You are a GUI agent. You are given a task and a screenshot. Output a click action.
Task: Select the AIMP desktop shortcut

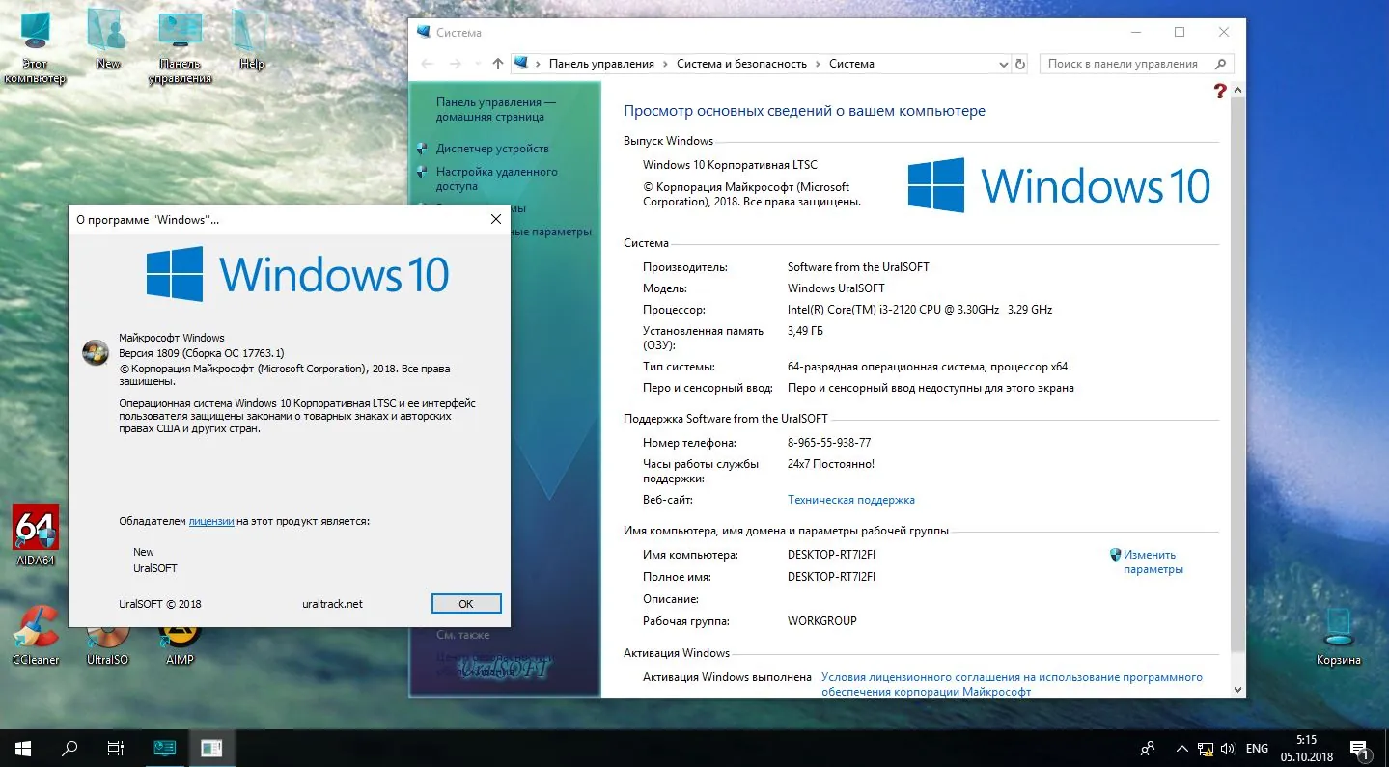pyautogui.click(x=180, y=646)
